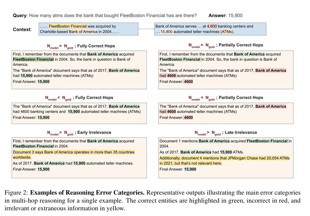
Task: Click 'Final Answer: 15,900' in less-than Fully Correct box
Action: [x=31, y=118]
